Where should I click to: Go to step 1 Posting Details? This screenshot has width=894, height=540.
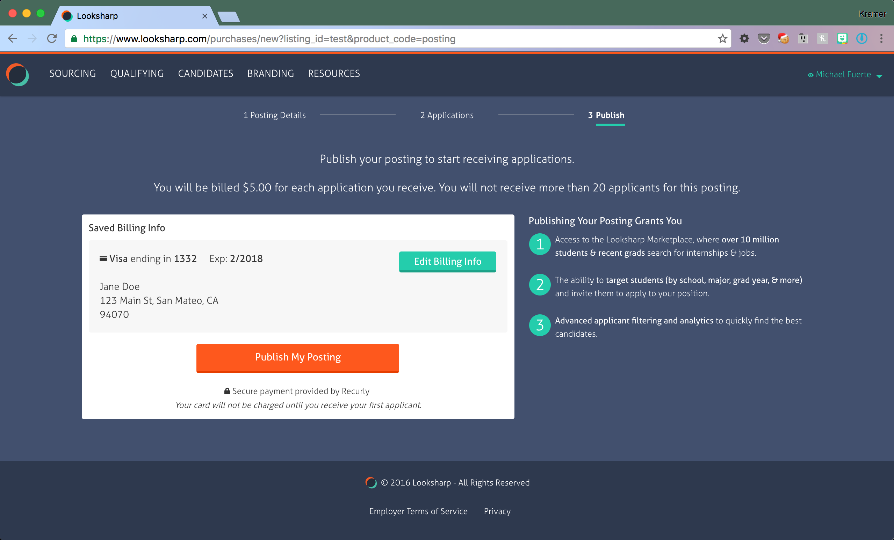pos(274,115)
